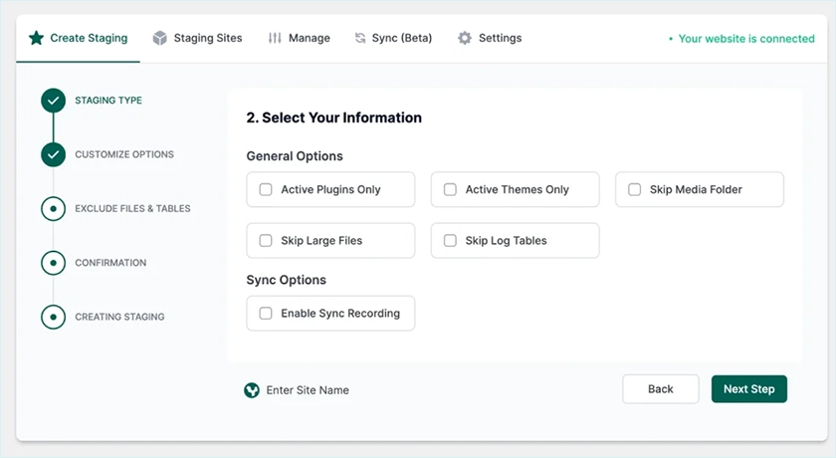
Task: Select the Exclude Files & Tables step circle
Action: coord(53,209)
